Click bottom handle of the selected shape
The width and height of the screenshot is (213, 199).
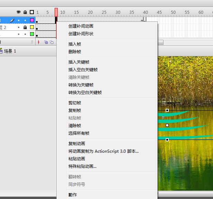167,140
